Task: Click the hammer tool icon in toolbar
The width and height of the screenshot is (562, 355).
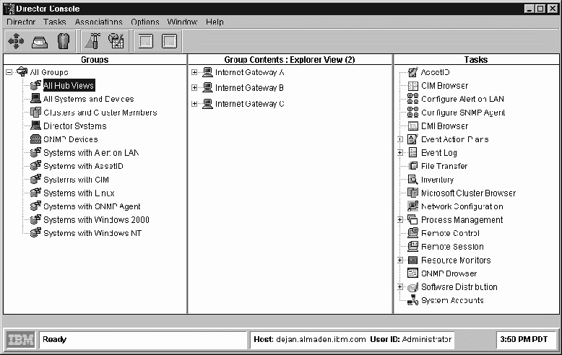Action: click(x=92, y=40)
